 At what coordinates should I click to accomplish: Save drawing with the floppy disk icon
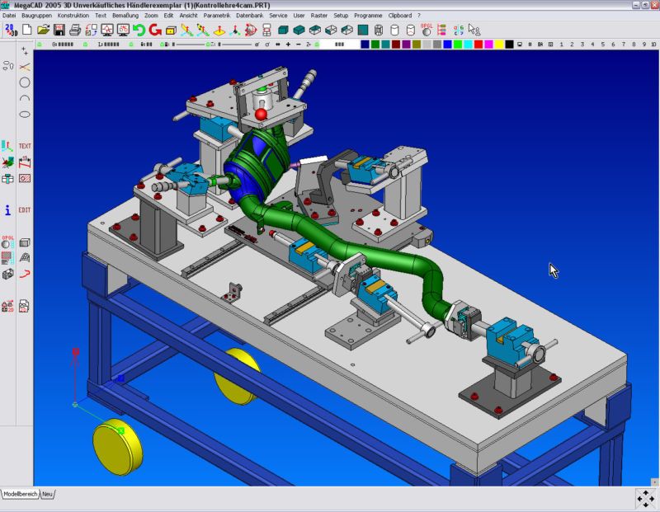(59, 30)
